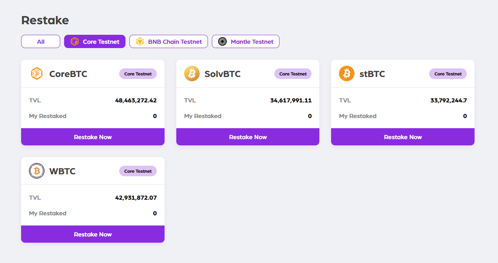Click the Core Testnet badge on stBTC card
This screenshot has height=263, width=498.
click(x=448, y=73)
